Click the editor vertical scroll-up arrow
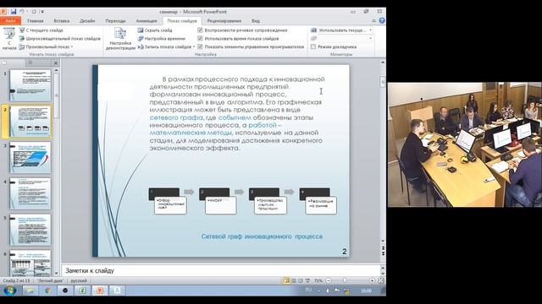Viewport: 542px width, 304px height. tap(383, 62)
